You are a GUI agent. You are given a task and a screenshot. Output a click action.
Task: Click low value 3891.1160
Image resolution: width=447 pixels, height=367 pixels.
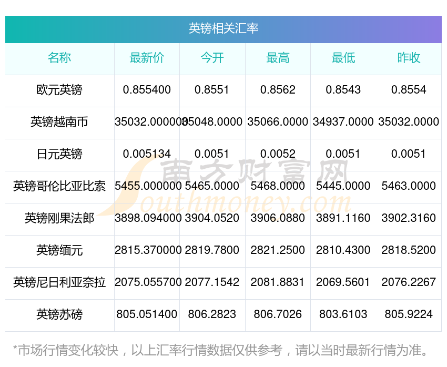tap(343, 218)
